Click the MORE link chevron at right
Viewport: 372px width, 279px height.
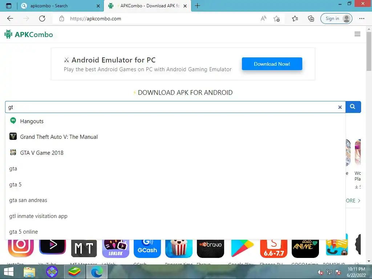coord(359,201)
